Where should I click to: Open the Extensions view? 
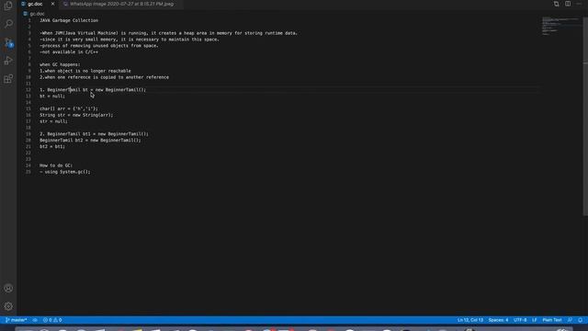(x=8, y=79)
